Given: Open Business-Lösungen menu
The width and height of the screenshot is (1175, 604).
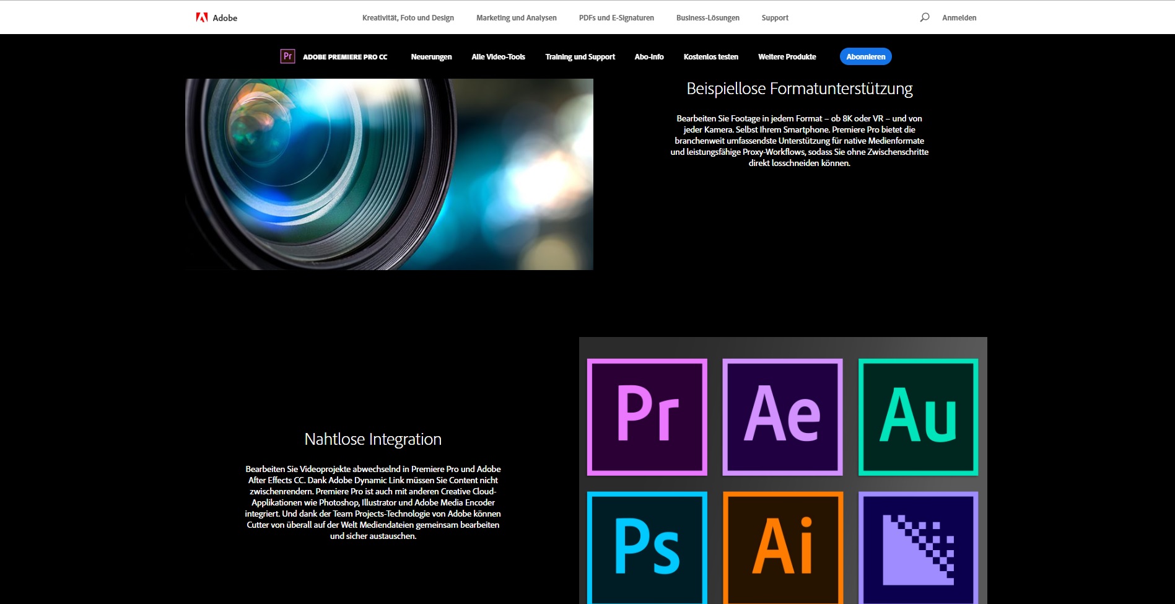Looking at the screenshot, I should point(708,18).
